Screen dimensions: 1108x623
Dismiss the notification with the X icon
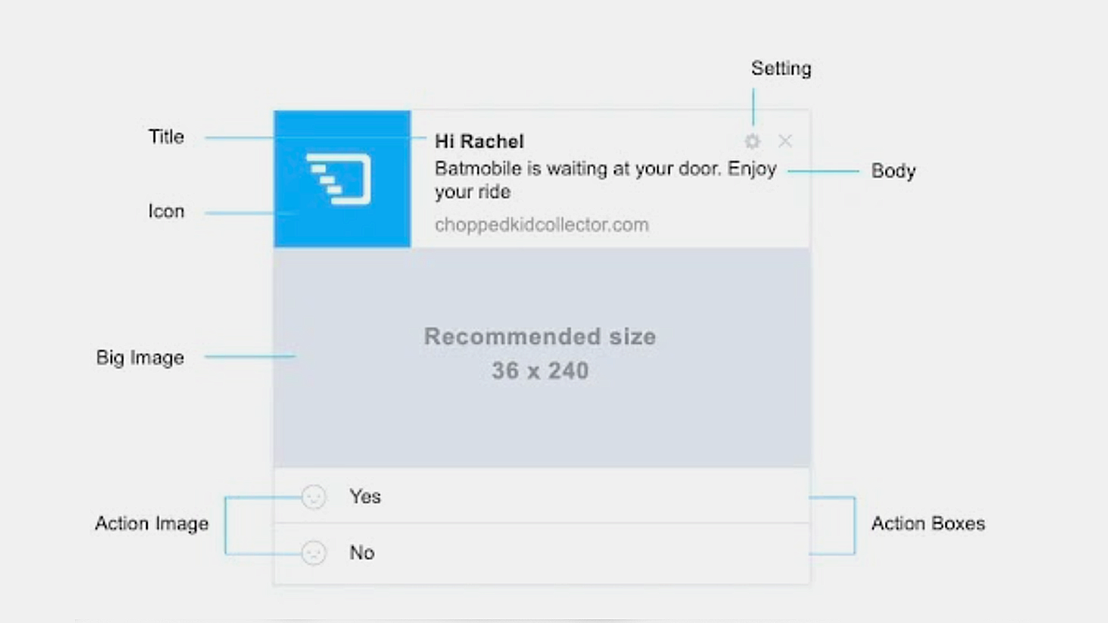click(785, 141)
